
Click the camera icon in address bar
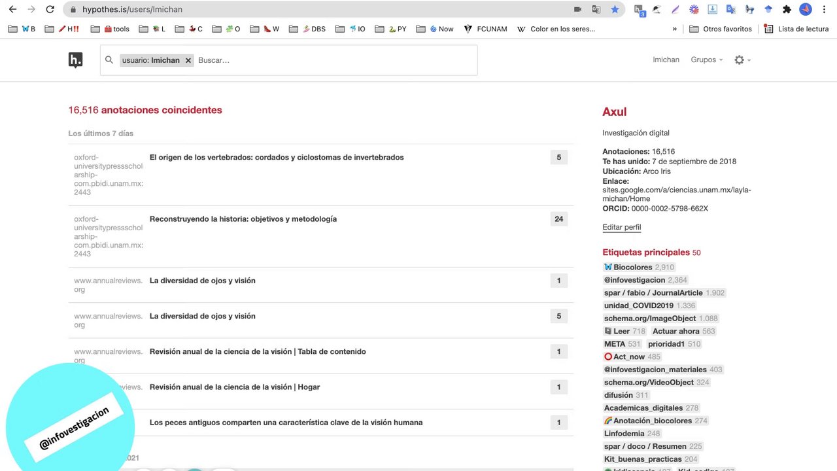577,9
